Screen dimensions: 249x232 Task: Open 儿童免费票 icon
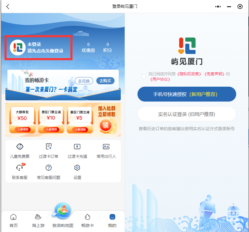[20, 146]
